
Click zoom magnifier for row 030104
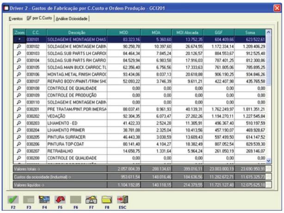[19, 60]
